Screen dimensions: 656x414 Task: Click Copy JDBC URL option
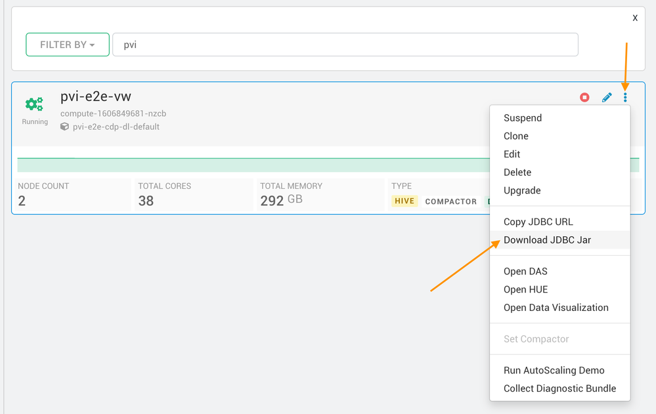pyautogui.click(x=538, y=222)
